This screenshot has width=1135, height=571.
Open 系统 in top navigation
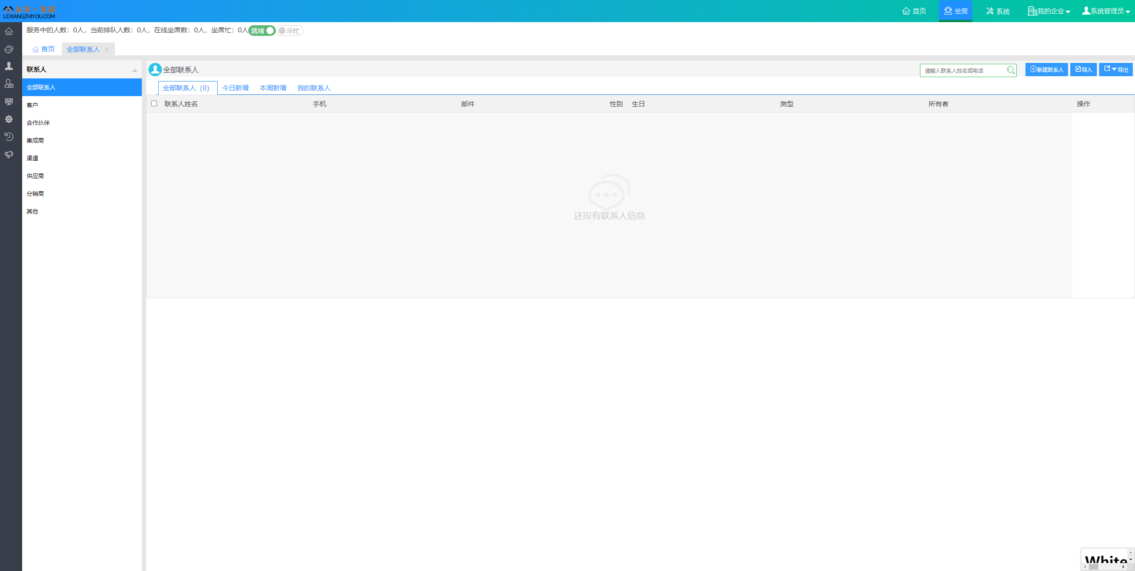coord(998,11)
